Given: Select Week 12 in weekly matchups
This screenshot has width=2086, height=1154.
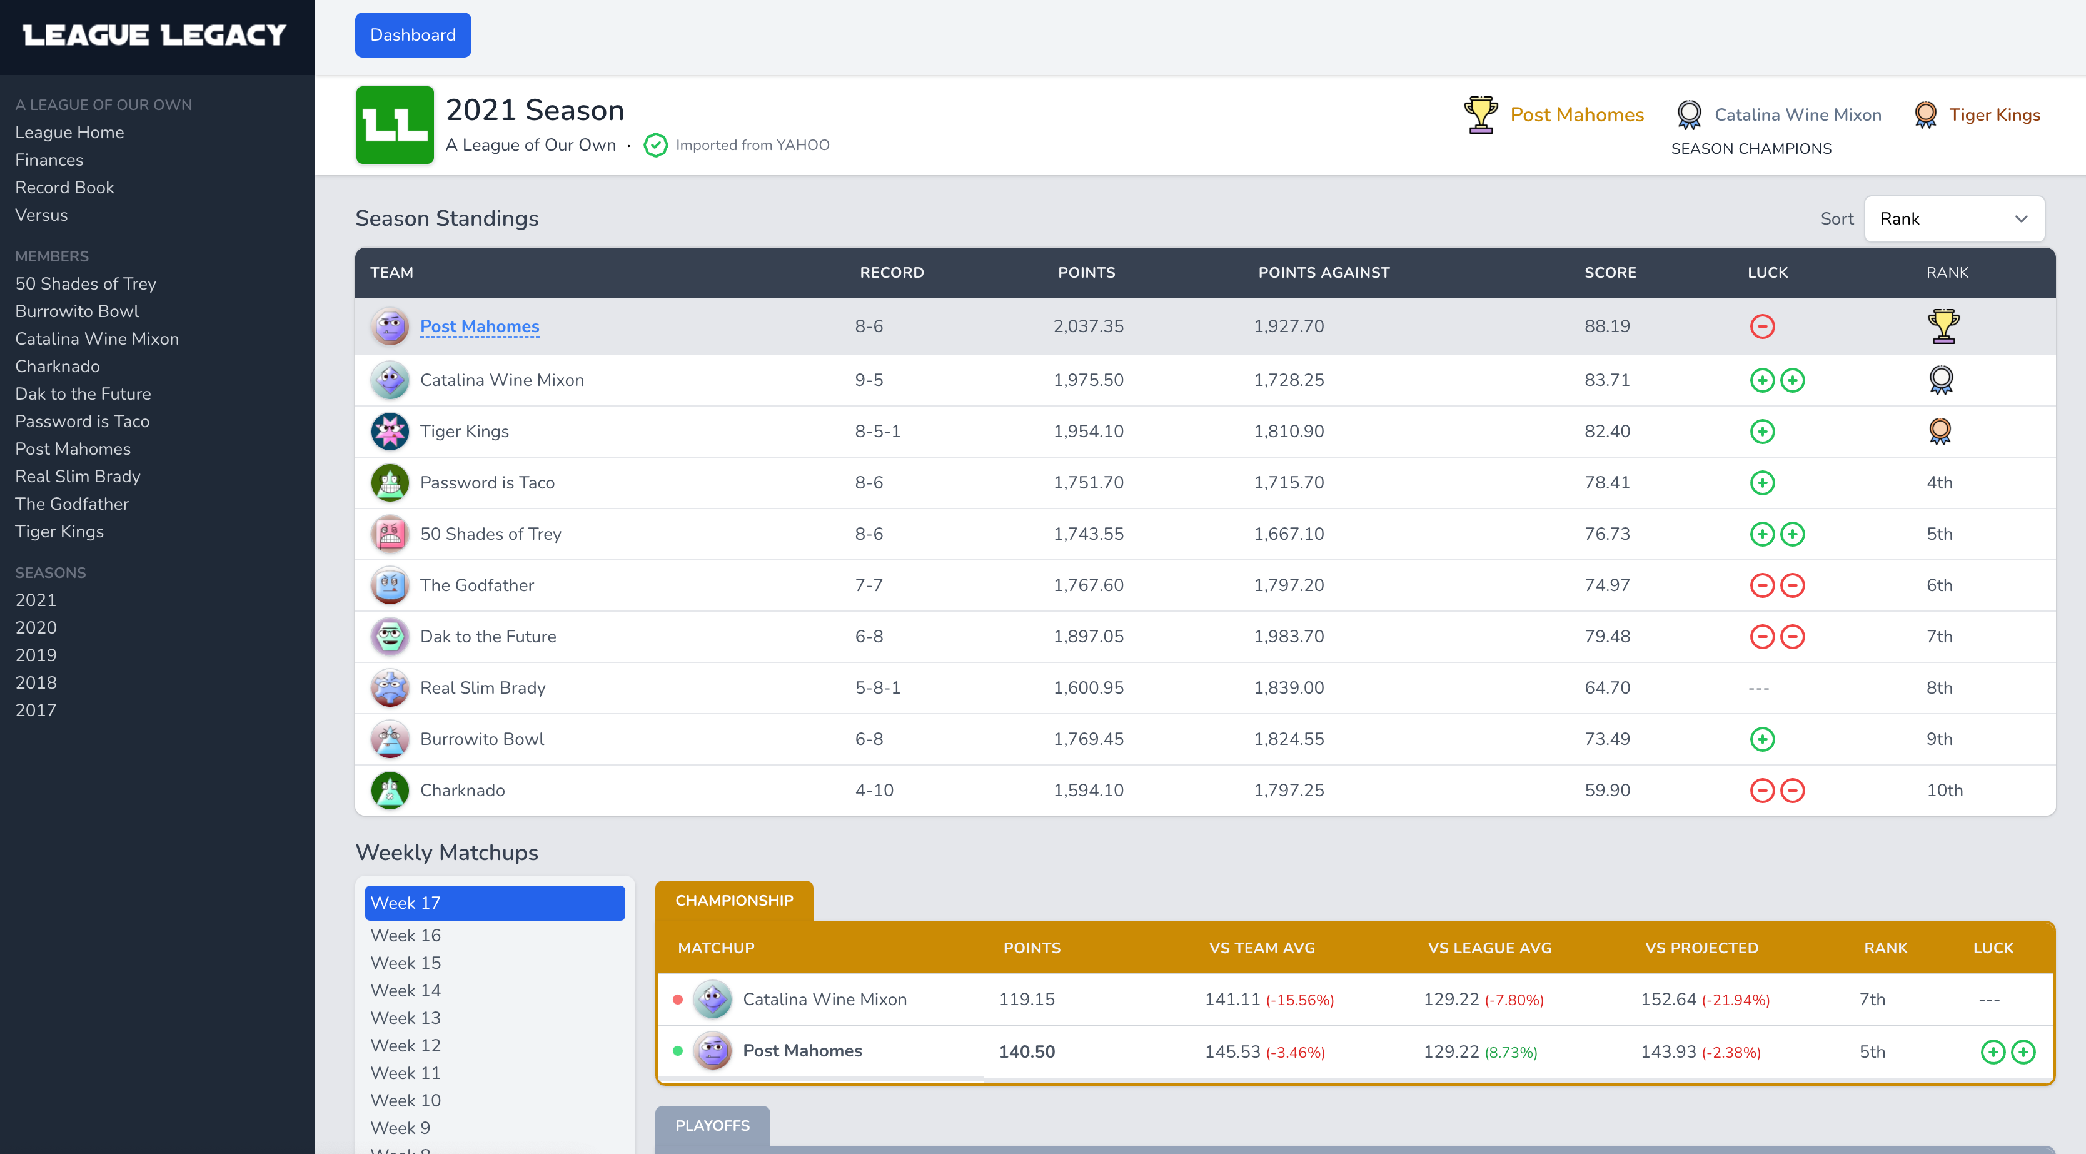Looking at the screenshot, I should click(406, 1046).
